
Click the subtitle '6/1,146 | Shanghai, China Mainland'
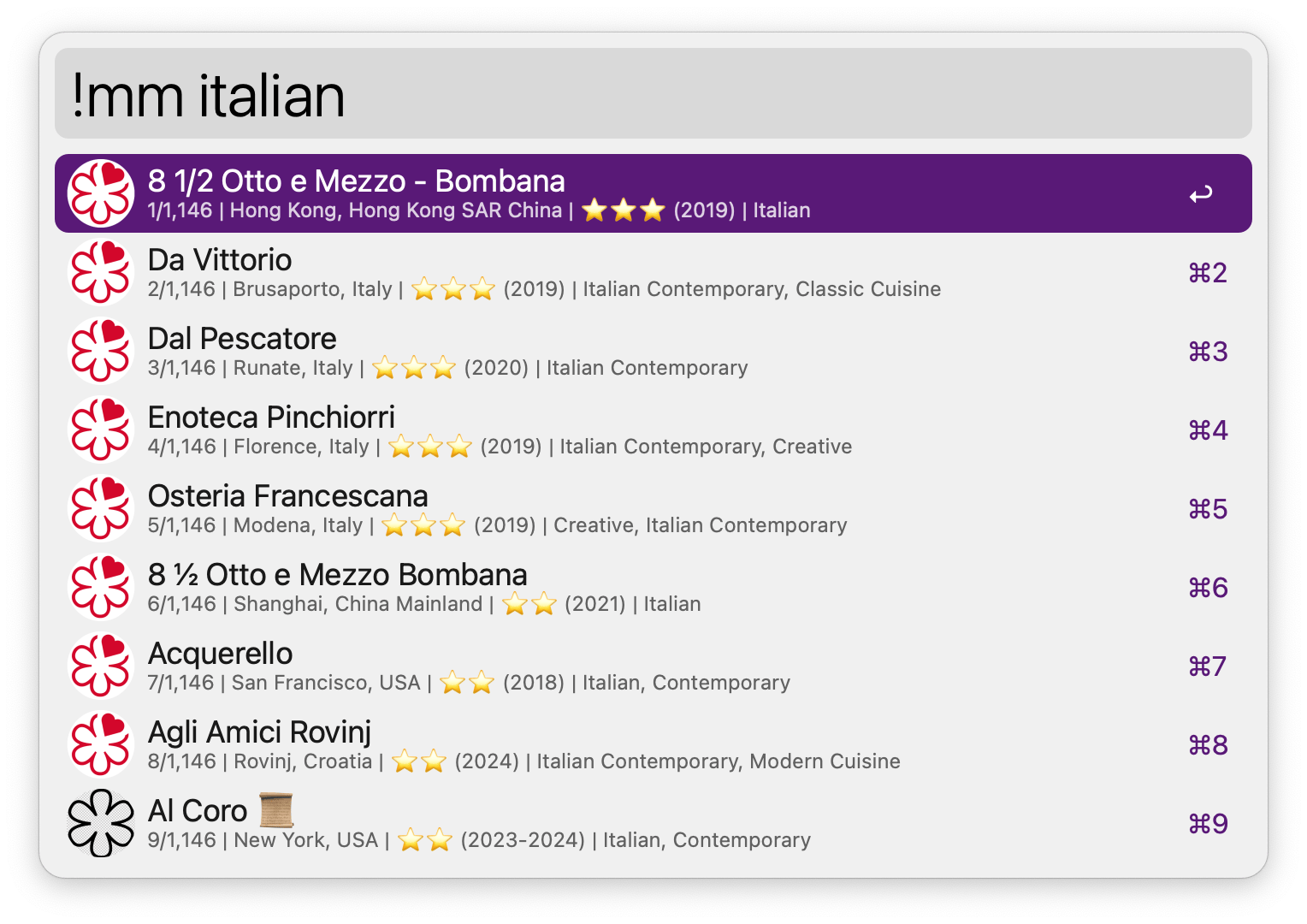(316, 604)
